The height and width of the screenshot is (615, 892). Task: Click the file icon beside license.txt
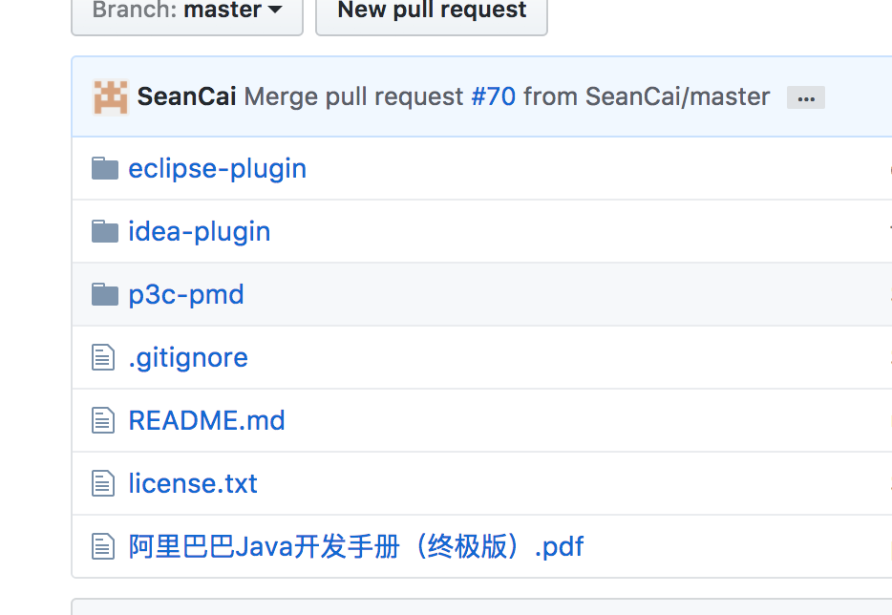[103, 483]
